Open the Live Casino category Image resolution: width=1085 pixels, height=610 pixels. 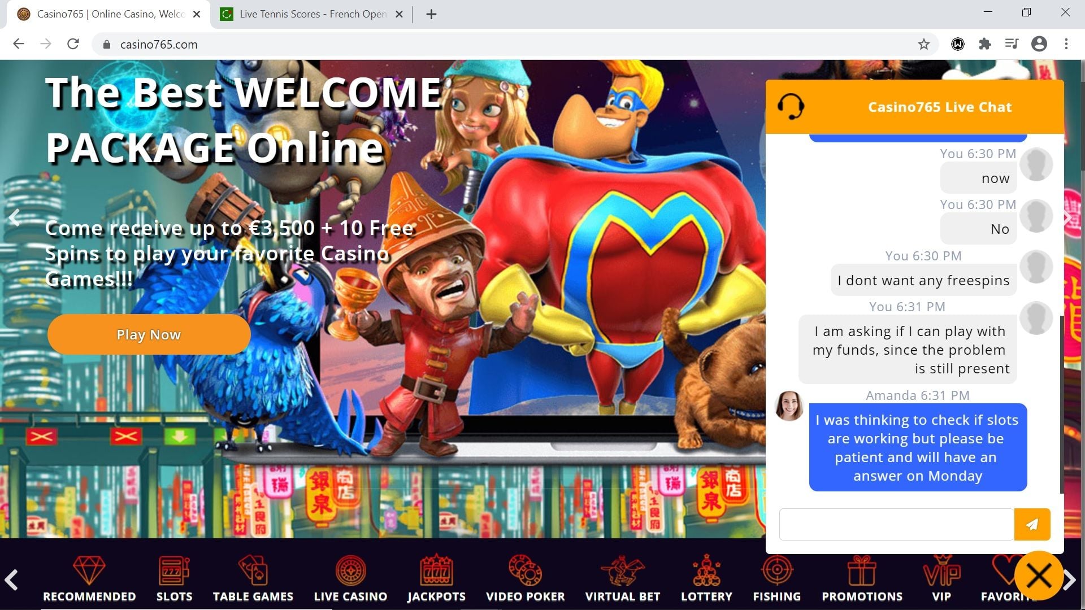[350, 578]
